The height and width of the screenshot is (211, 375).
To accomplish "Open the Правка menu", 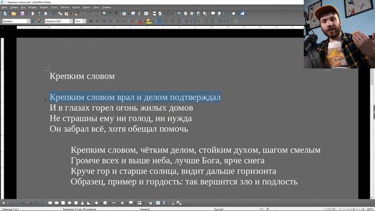I will pyautogui.click(x=13, y=7).
